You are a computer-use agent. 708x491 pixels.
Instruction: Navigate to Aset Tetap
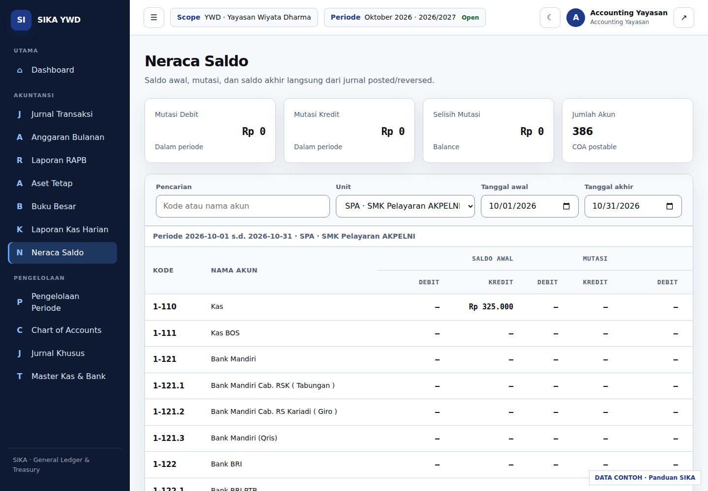click(x=62, y=184)
